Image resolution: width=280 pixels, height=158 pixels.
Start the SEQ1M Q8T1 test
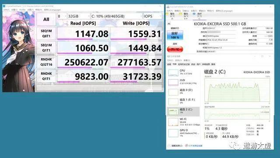[x=46, y=33]
